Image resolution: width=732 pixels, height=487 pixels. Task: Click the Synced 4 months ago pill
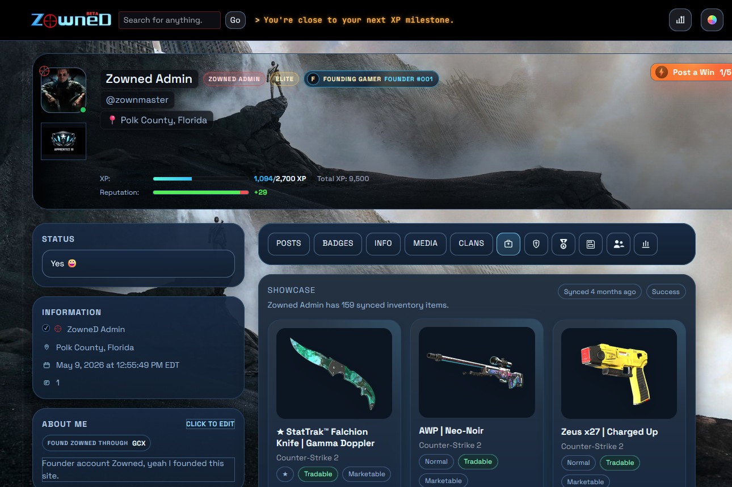[x=600, y=292]
